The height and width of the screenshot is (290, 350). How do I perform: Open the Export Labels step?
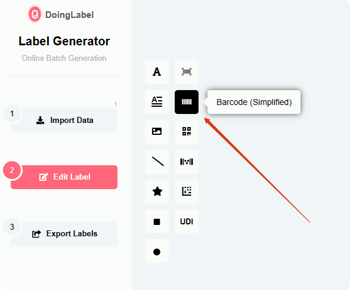[64, 234]
